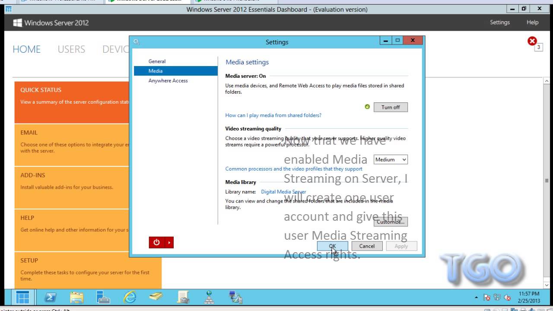This screenshot has width=553, height=311.
Task: Click the Windows Server 2012 logo
Action: click(51, 23)
